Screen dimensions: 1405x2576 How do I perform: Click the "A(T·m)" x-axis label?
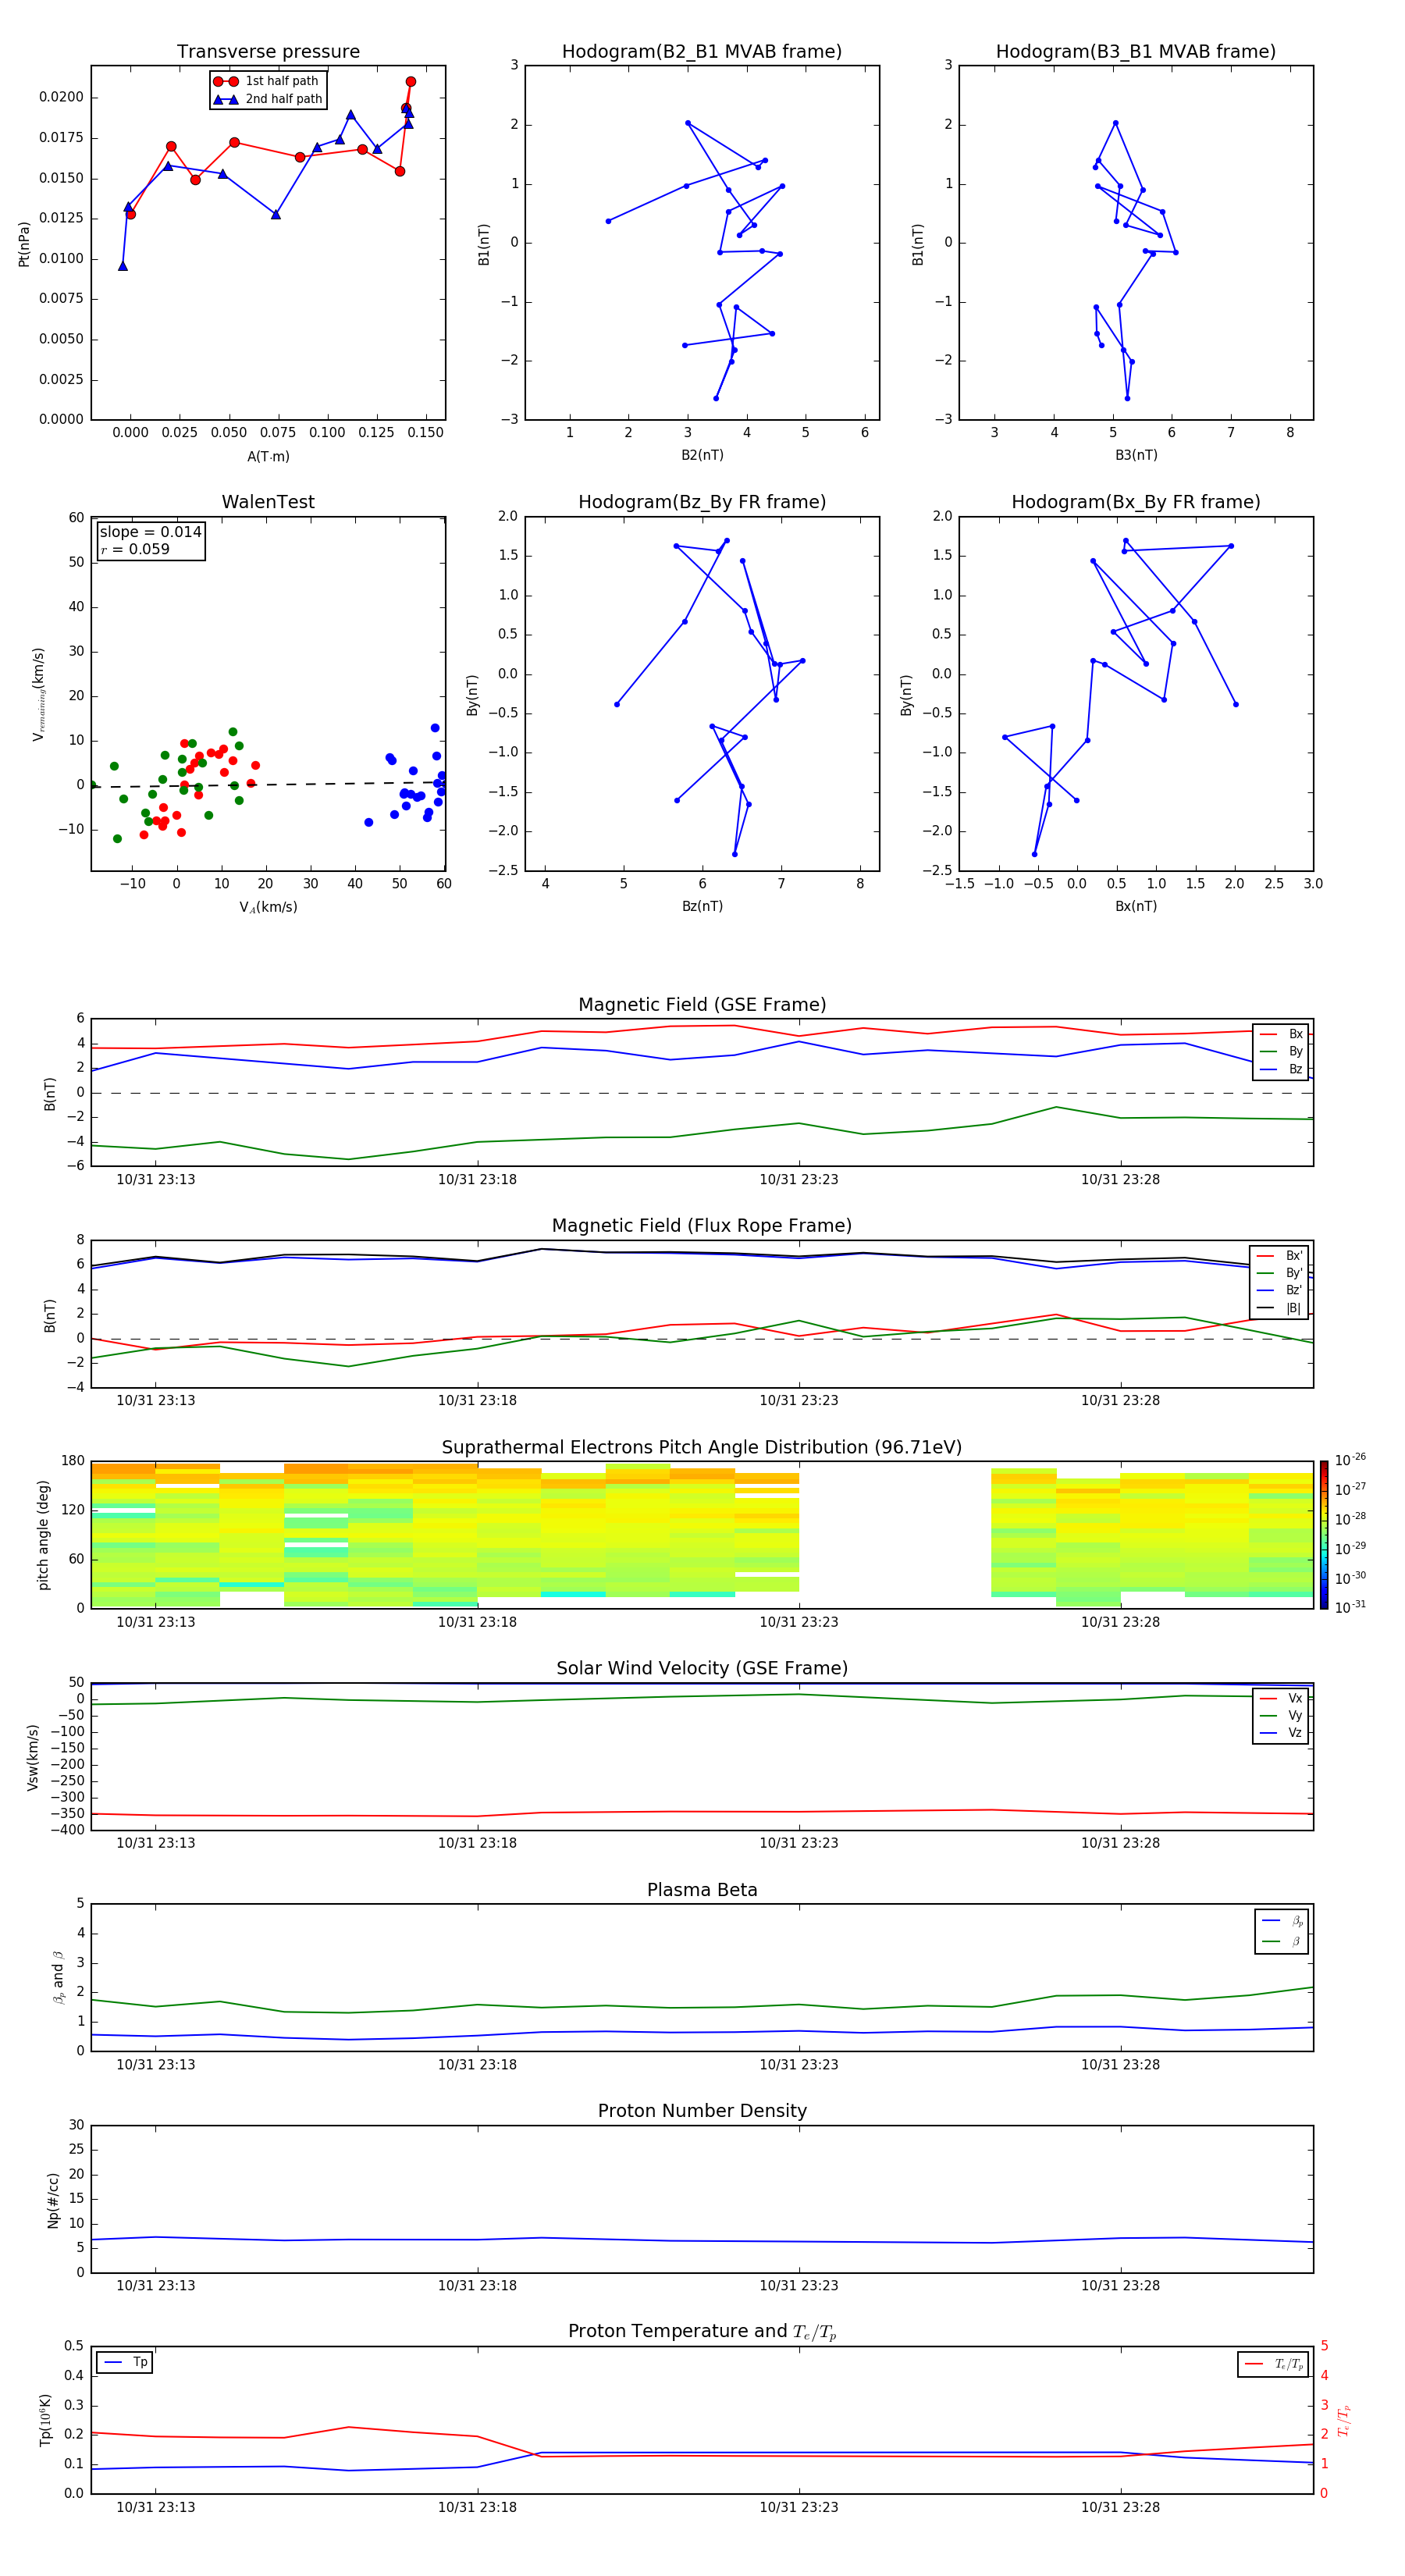(x=268, y=456)
